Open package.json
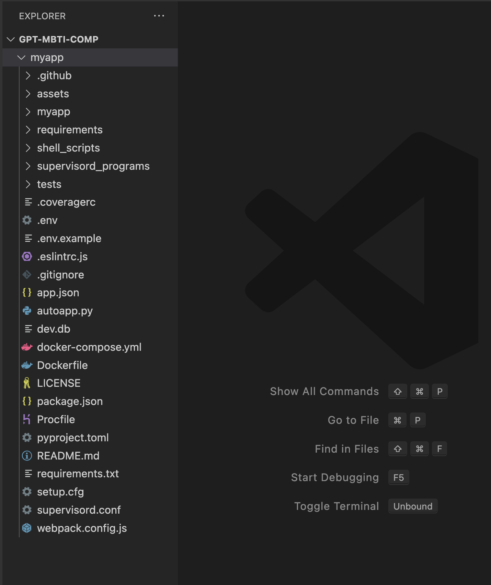The height and width of the screenshot is (585, 491). pos(90,401)
